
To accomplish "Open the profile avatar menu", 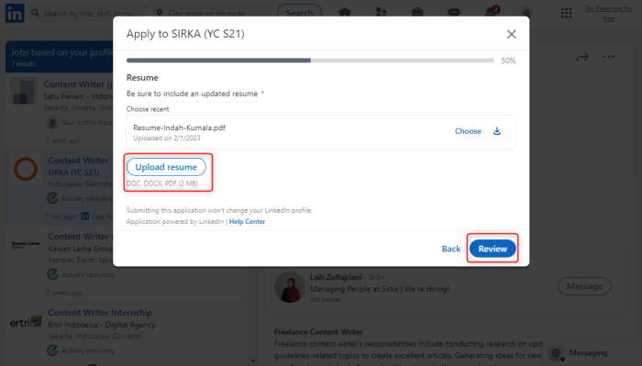I will click(x=526, y=13).
